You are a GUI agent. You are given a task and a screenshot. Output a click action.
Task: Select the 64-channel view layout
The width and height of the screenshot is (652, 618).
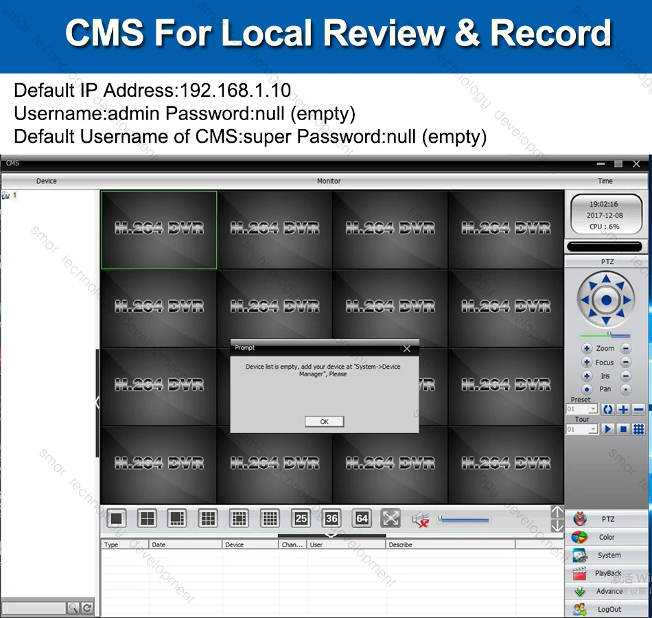point(362,518)
